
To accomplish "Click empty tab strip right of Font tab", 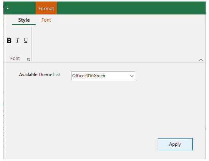I will click(x=131, y=20).
